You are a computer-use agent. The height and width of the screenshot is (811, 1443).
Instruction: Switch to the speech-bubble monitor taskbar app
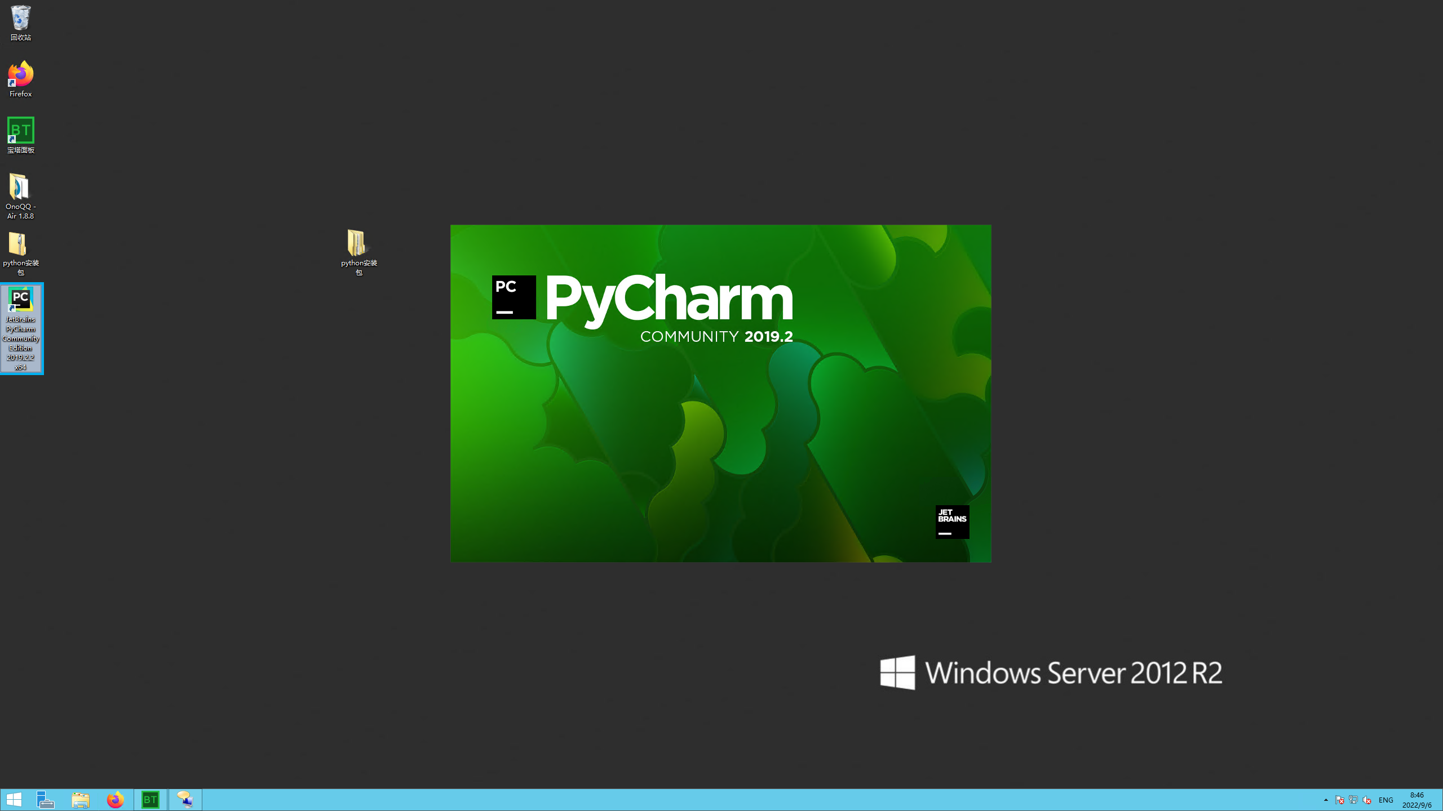coord(185,800)
